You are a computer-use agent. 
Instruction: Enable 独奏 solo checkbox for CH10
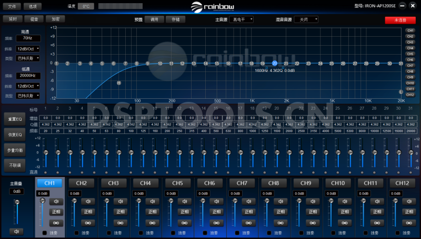(x=333, y=233)
